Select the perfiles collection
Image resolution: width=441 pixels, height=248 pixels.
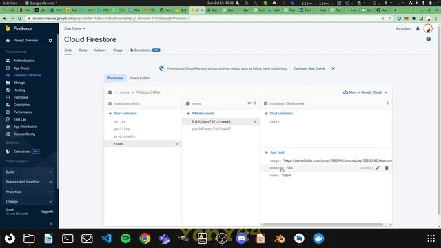tap(121, 129)
